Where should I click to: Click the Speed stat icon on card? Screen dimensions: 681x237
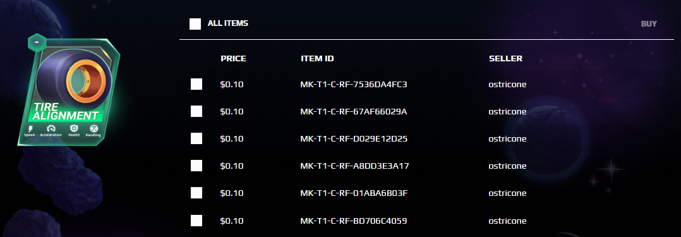coord(30,129)
